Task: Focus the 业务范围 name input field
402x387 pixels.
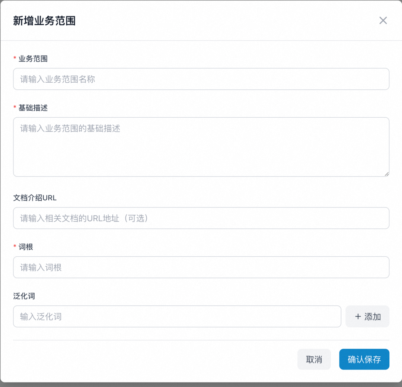Action: click(x=201, y=79)
